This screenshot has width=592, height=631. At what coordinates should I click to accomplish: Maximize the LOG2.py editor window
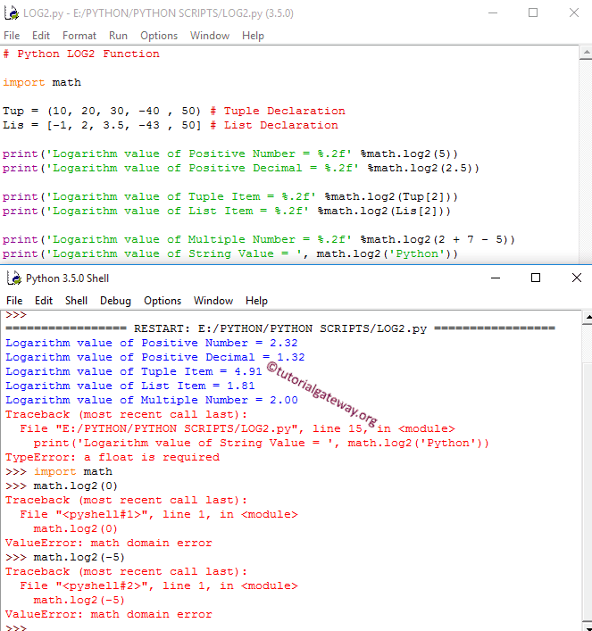click(x=533, y=12)
